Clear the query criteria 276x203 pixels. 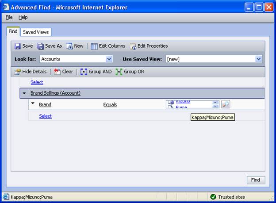(57, 72)
